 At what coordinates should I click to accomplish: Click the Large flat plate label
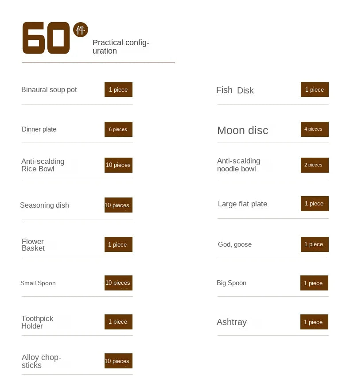(242, 204)
